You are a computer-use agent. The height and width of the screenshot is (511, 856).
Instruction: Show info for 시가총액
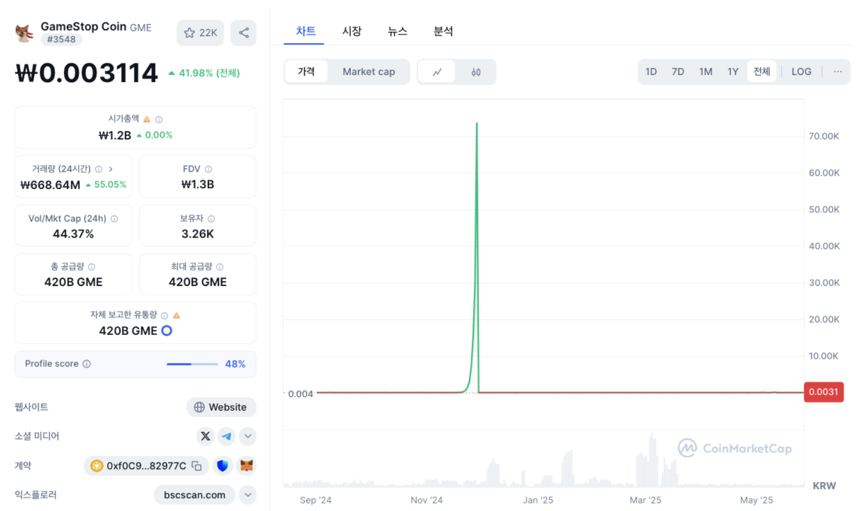(159, 119)
